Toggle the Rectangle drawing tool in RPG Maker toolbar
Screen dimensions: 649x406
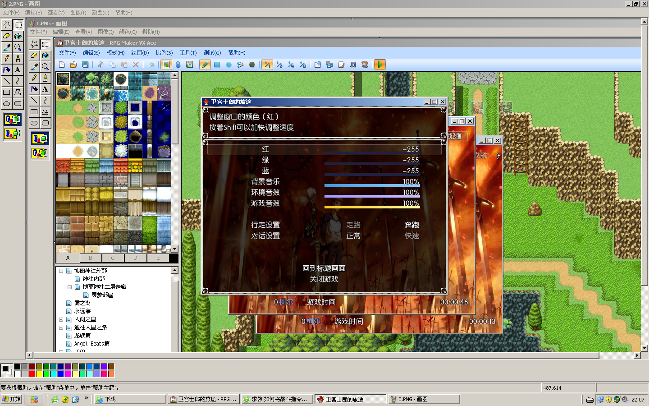(217, 65)
